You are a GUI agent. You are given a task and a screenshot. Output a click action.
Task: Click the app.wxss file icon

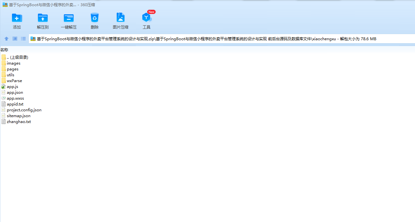coord(4,98)
